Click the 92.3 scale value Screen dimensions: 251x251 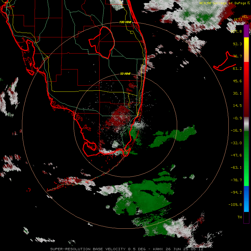pyautogui.click(x=237, y=44)
